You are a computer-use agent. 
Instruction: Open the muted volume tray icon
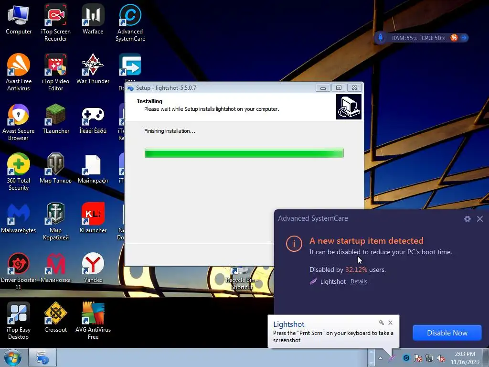[x=441, y=358]
